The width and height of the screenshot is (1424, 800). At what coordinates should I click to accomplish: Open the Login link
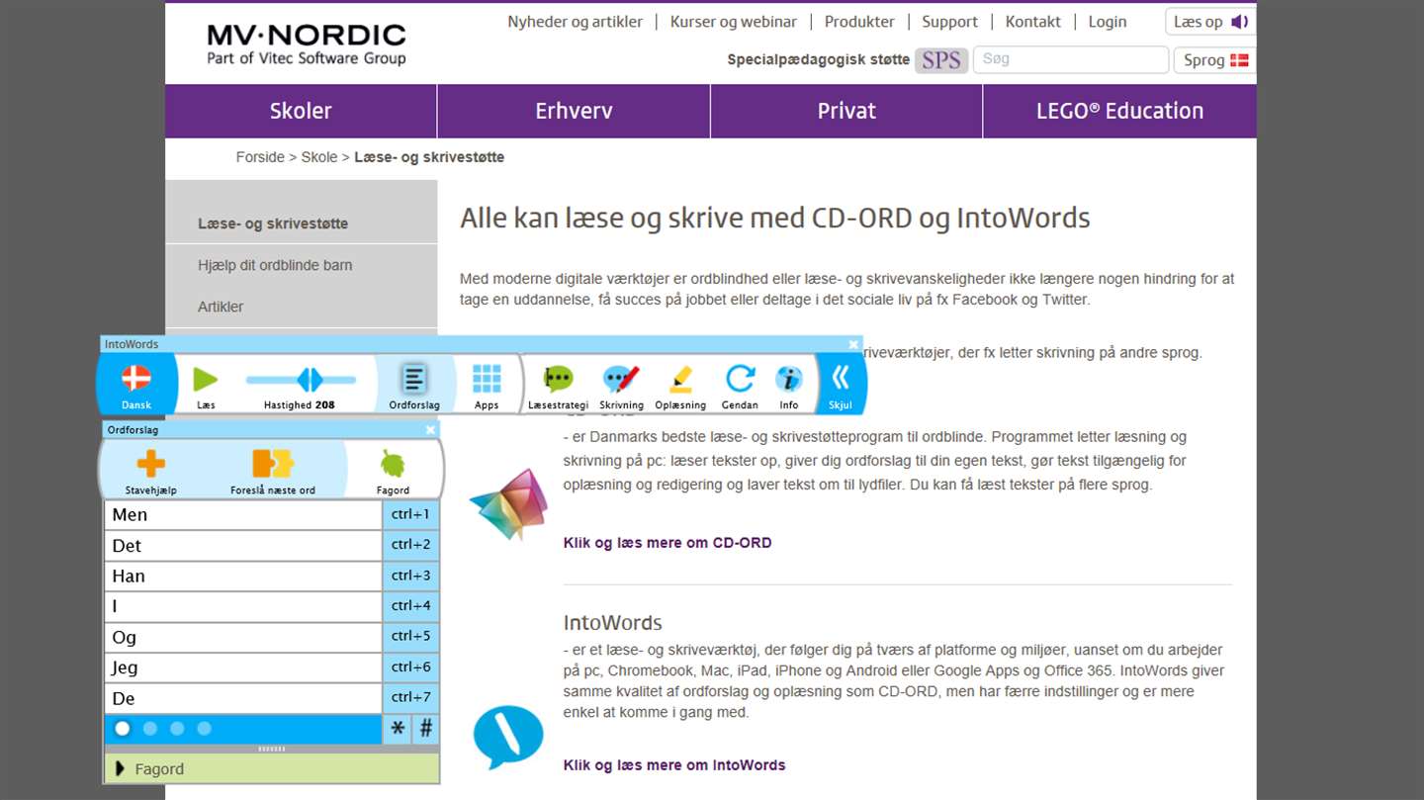coord(1108,22)
